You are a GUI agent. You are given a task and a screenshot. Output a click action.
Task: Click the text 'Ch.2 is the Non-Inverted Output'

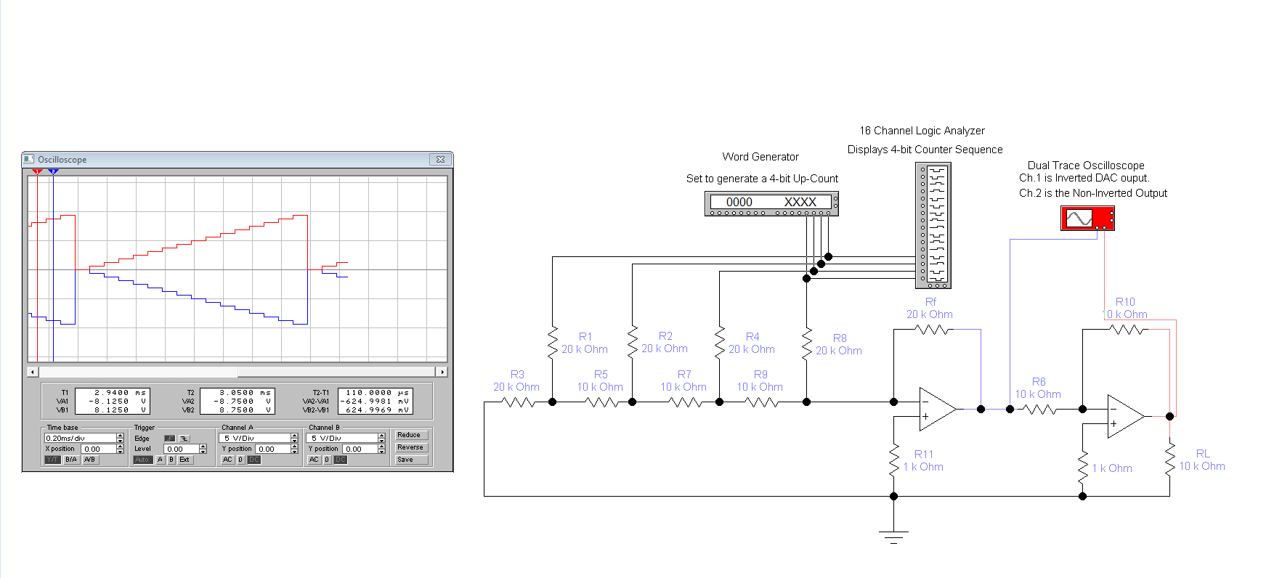(x=1093, y=193)
